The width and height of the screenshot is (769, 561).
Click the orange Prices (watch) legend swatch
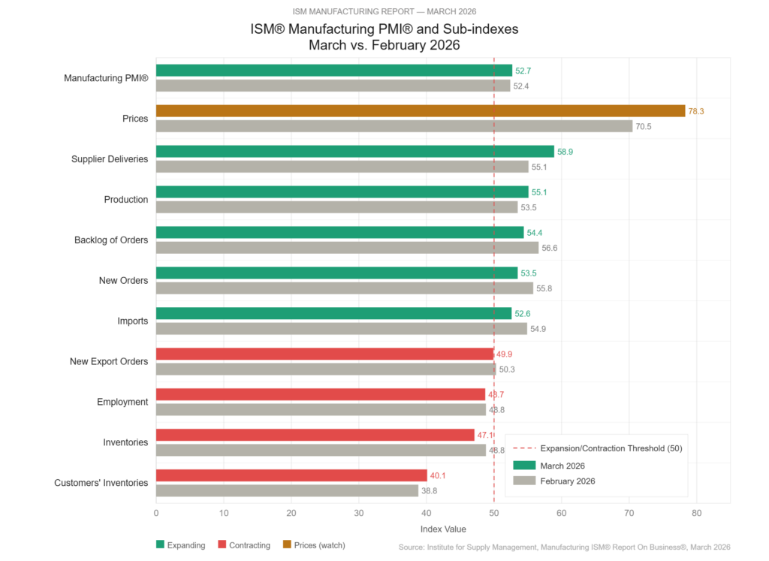pyautogui.click(x=286, y=545)
